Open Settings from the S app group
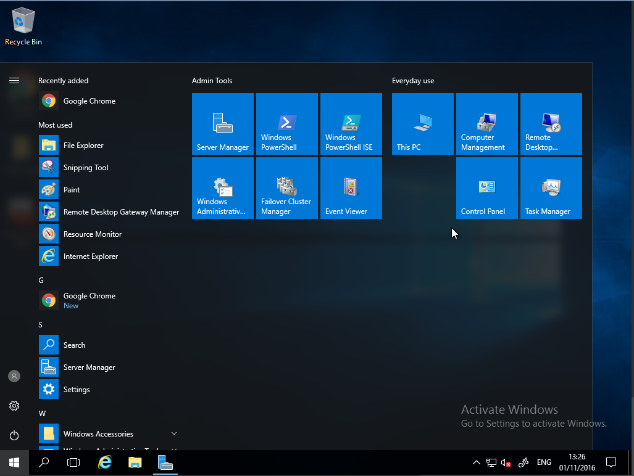Screen dimensions: 634x476 (109, 390)
